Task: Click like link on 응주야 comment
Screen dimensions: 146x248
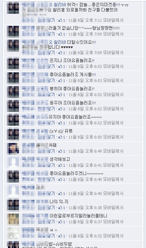Action: point(52,109)
